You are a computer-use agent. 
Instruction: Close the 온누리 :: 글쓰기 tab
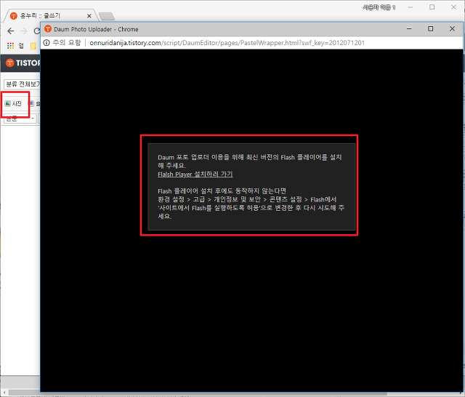(89, 16)
